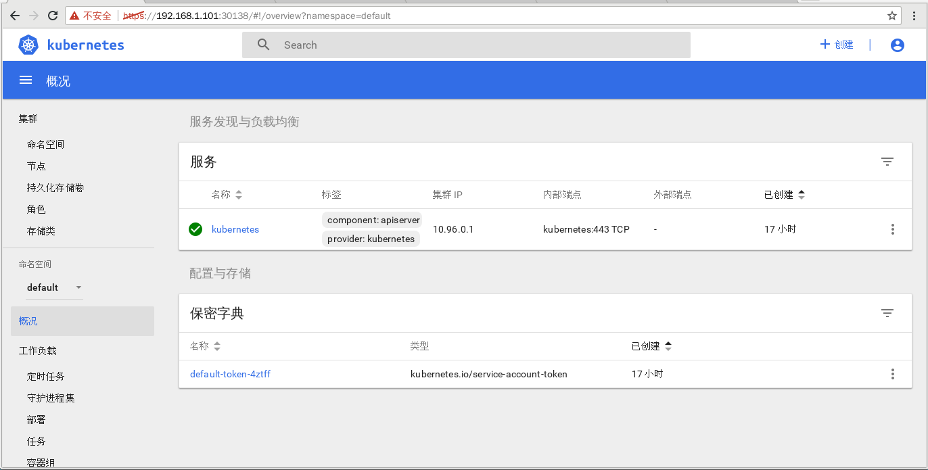This screenshot has width=928, height=470.
Task: Click 17 小时 in default-token-4ztff row
Action: [647, 374]
